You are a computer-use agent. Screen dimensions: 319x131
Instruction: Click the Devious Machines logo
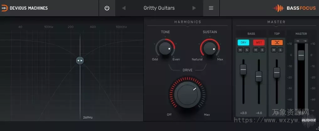[x=24, y=8]
